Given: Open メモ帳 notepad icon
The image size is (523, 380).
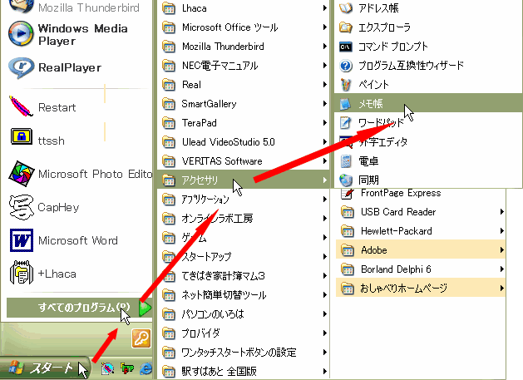Looking at the screenshot, I should 345,104.
